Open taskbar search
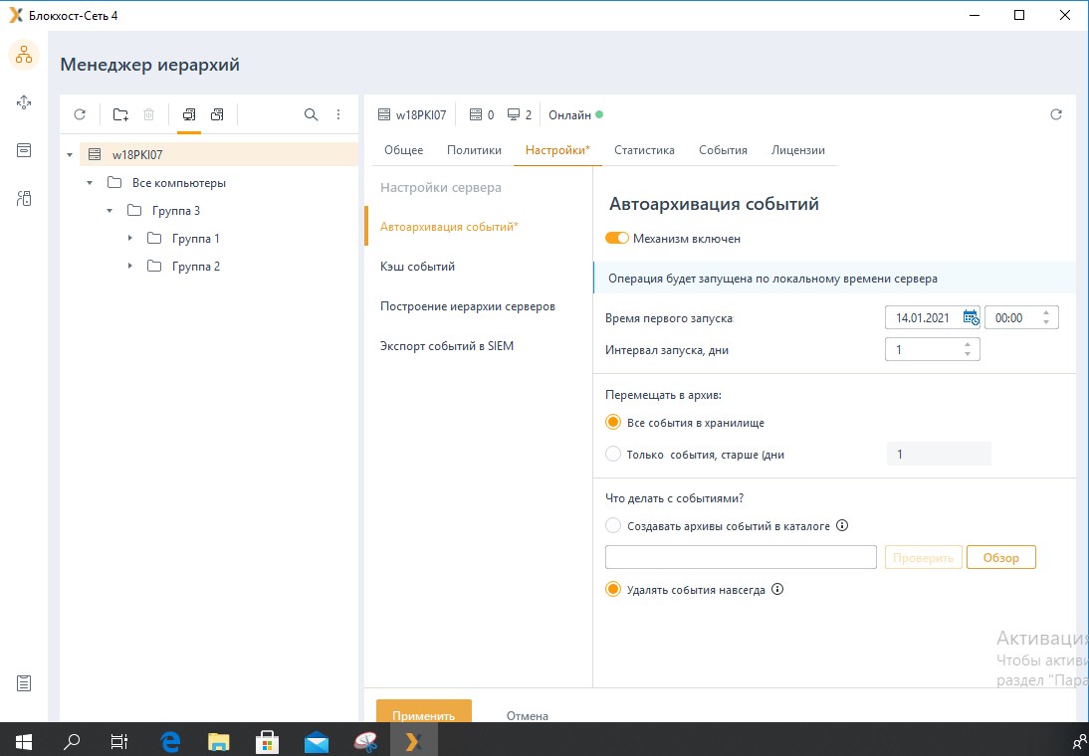 (x=72, y=742)
